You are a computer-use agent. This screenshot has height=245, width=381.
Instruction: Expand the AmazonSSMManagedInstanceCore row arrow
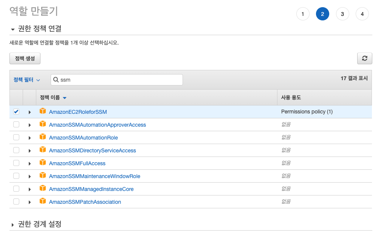[29, 189]
